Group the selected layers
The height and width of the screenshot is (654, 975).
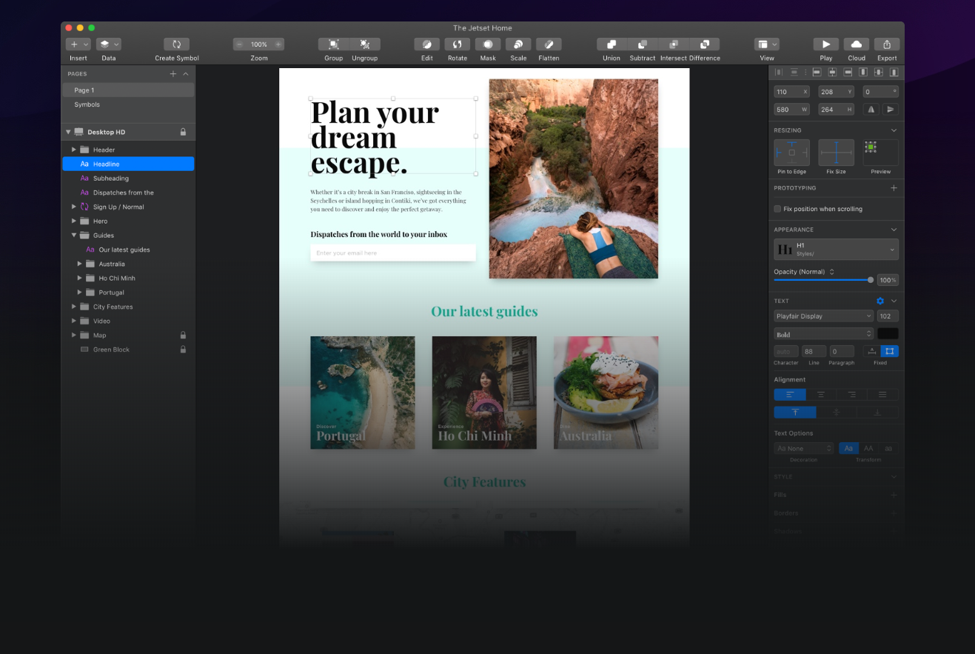click(x=334, y=44)
